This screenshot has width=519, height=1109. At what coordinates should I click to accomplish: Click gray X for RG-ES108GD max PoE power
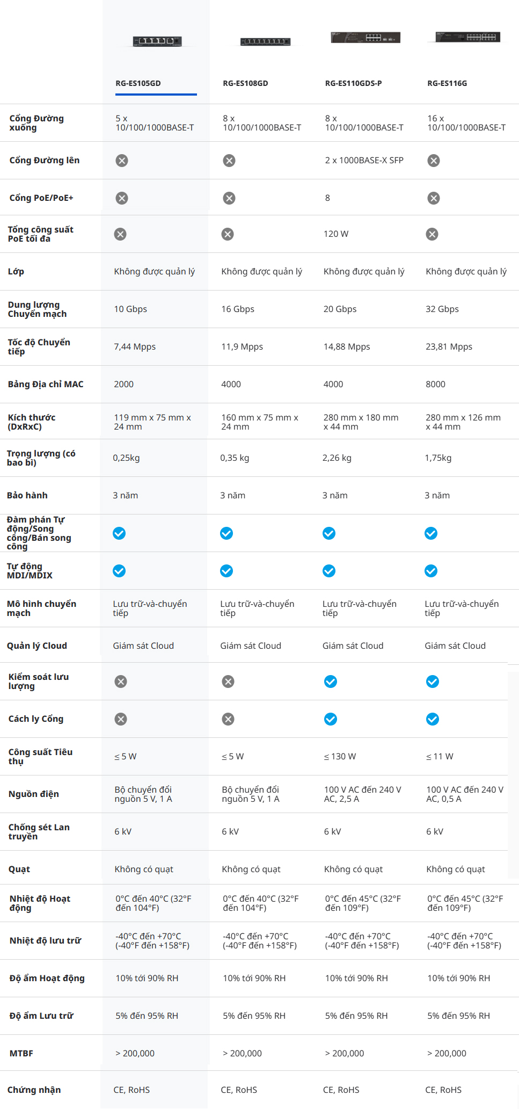click(x=228, y=234)
